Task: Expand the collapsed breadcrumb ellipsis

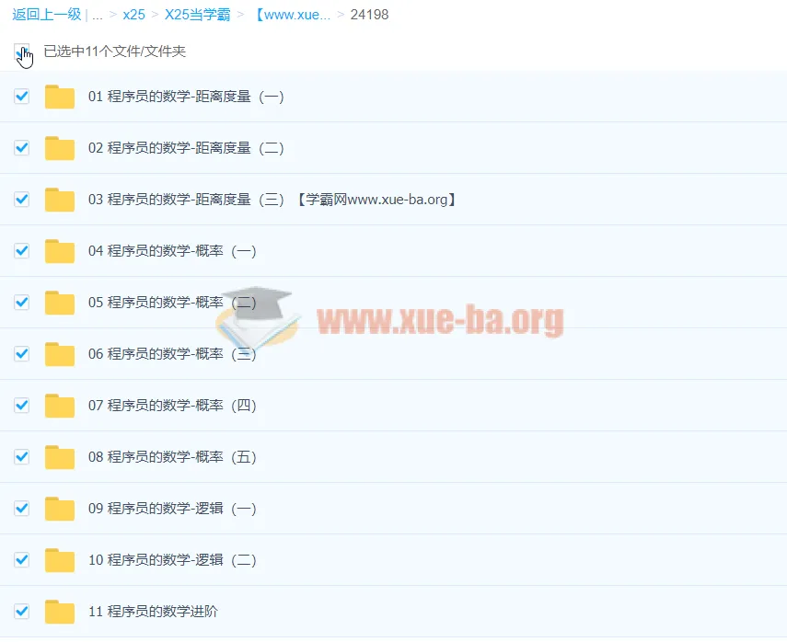Action: tap(97, 15)
